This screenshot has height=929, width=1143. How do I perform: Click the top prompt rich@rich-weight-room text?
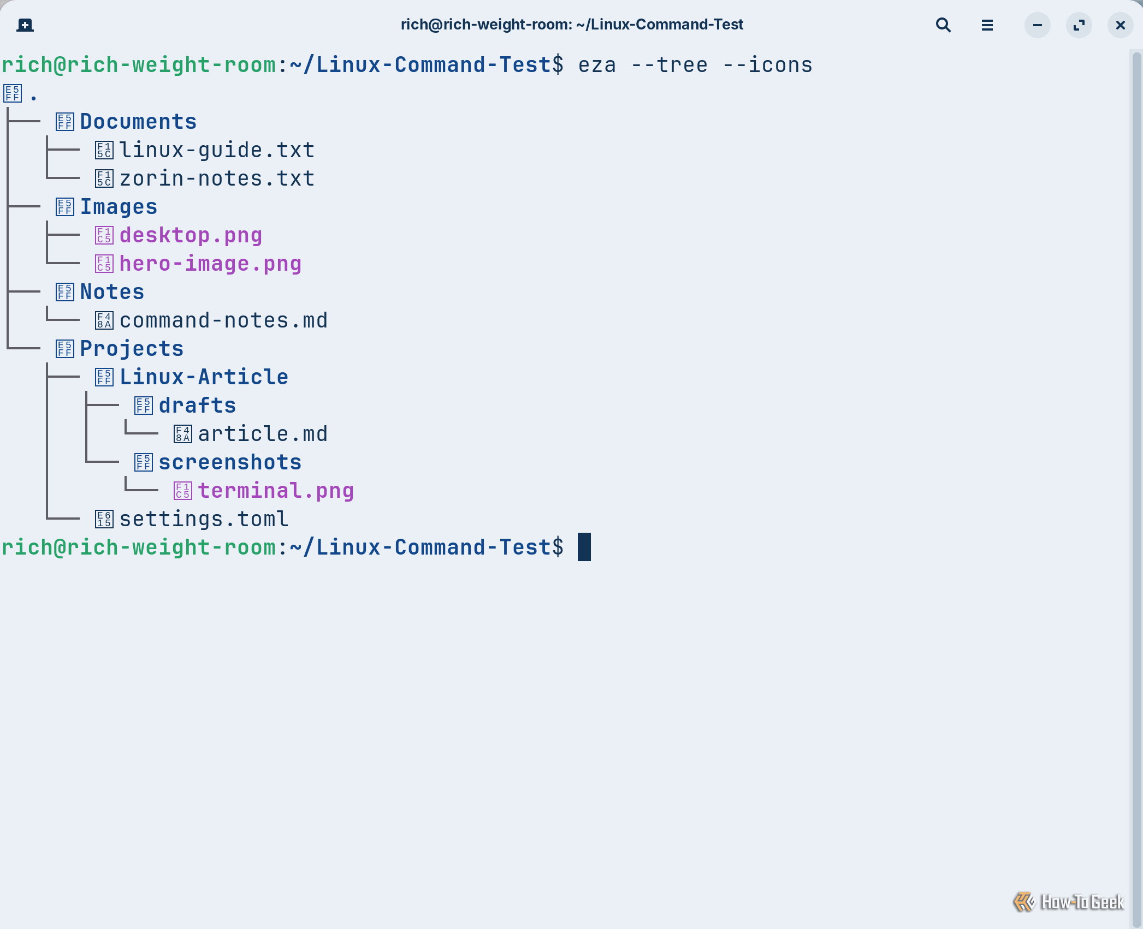139,65
